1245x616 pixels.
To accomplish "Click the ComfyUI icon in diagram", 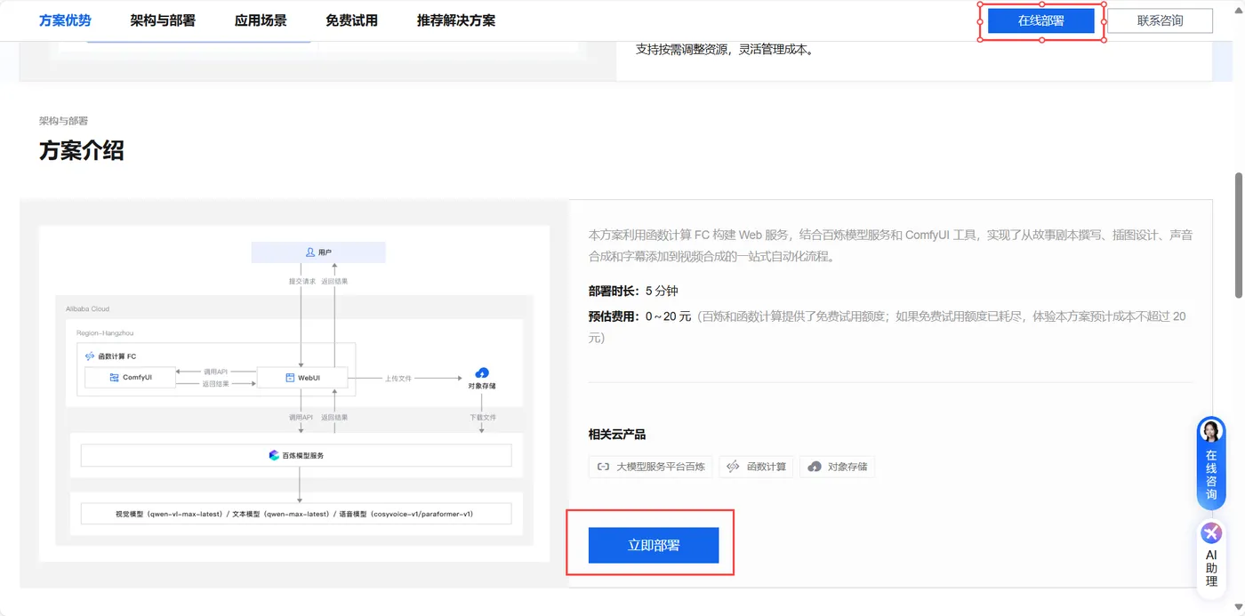I will tap(114, 378).
